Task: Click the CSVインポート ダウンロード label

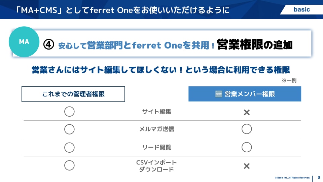Action: (157, 166)
